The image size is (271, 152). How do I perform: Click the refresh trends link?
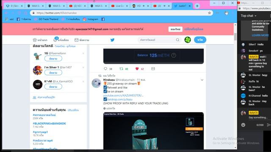click(x=73, y=110)
